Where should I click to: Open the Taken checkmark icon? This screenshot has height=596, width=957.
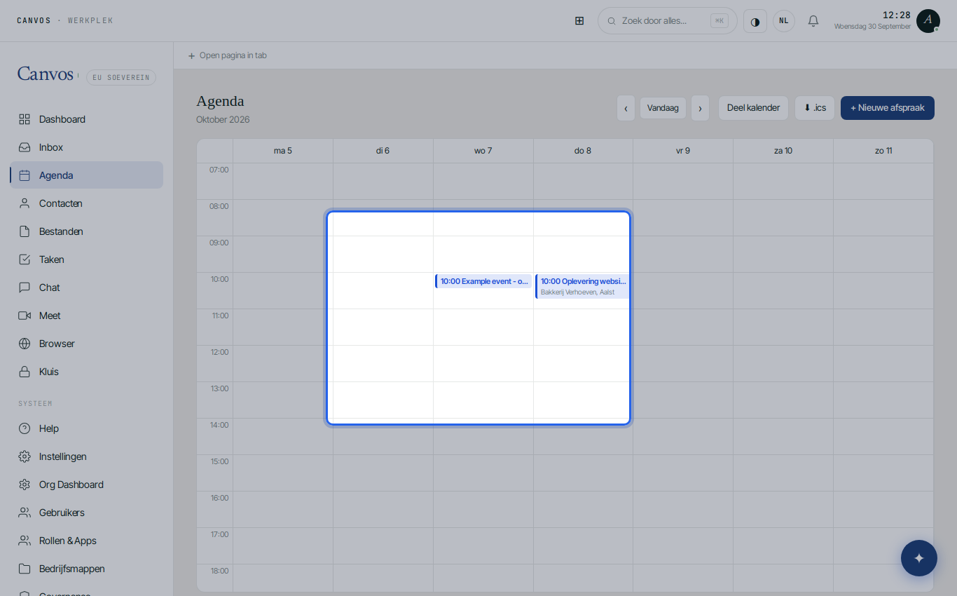click(x=25, y=259)
